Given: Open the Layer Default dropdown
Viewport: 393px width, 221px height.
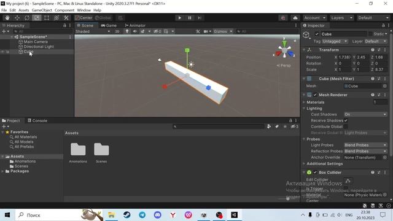Looking at the screenshot, I should click(376, 41).
